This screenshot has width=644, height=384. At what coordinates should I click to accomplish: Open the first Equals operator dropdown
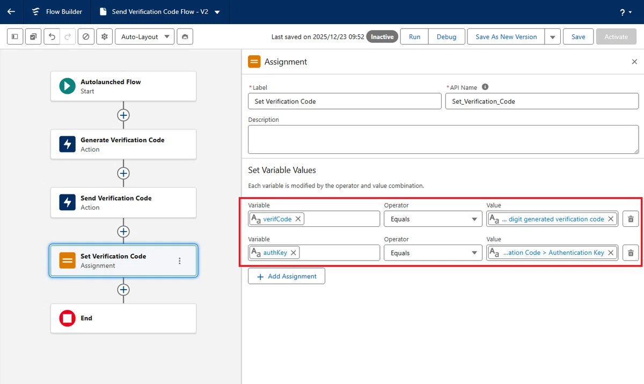pos(433,219)
